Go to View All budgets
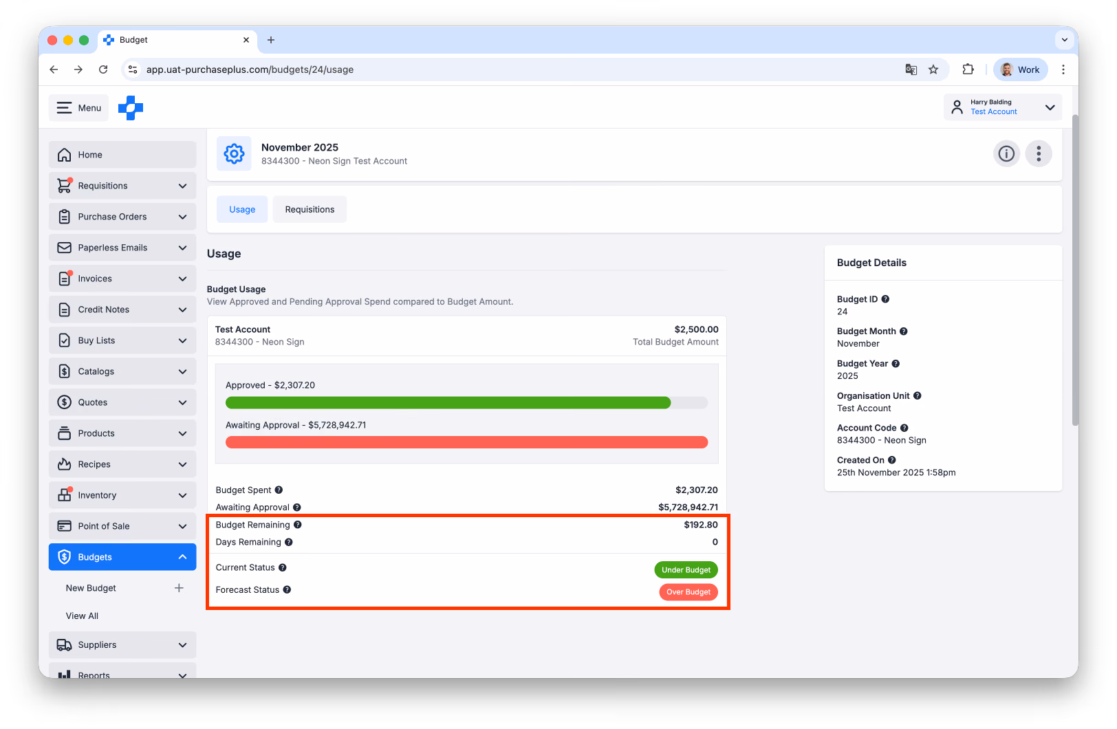Viewport: 1117px width, 729px height. [x=82, y=616]
